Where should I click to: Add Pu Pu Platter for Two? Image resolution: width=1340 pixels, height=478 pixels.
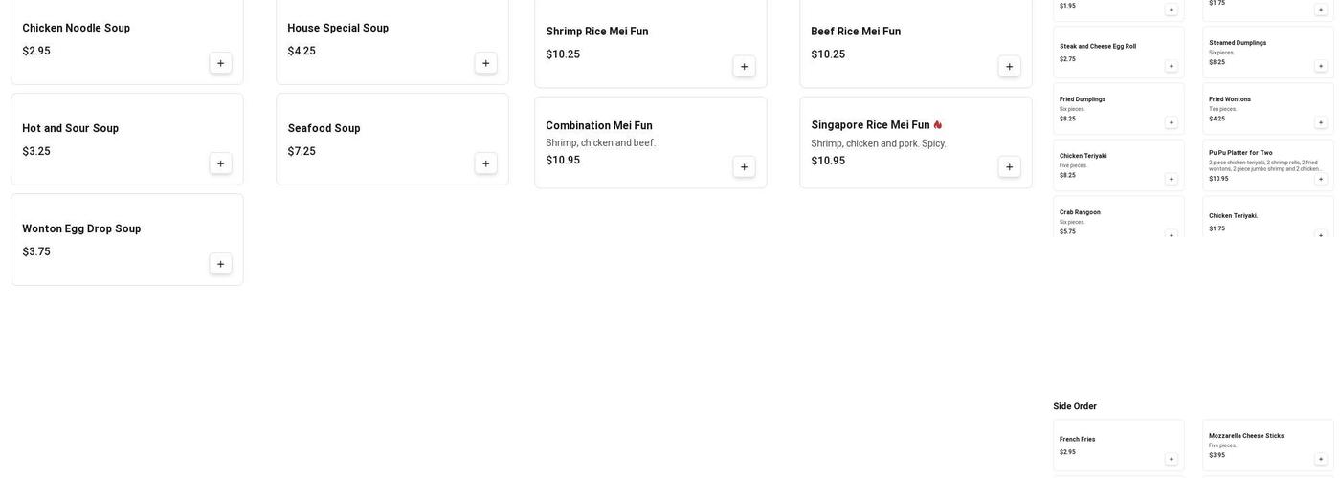pyautogui.click(x=1321, y=179)
